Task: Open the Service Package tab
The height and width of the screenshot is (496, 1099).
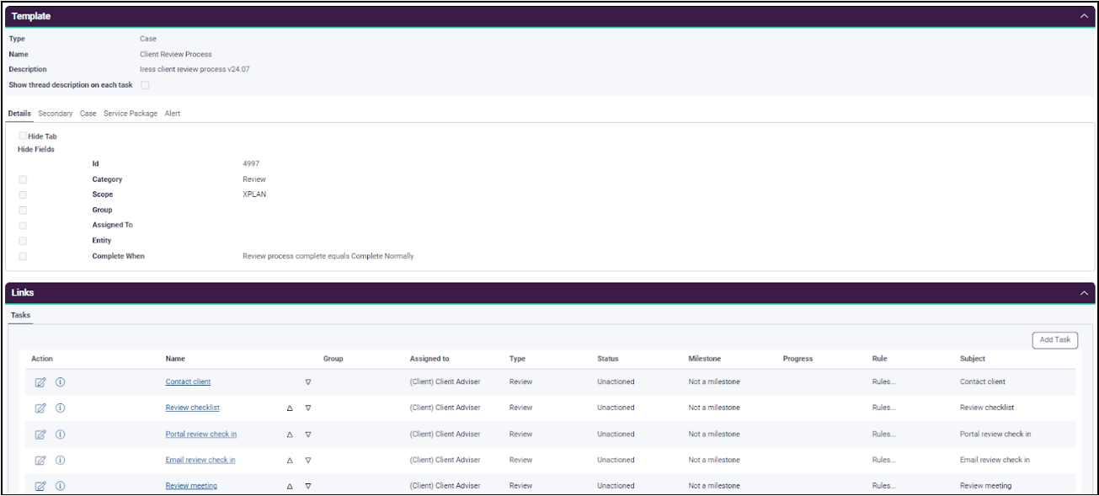Action: 131,113
